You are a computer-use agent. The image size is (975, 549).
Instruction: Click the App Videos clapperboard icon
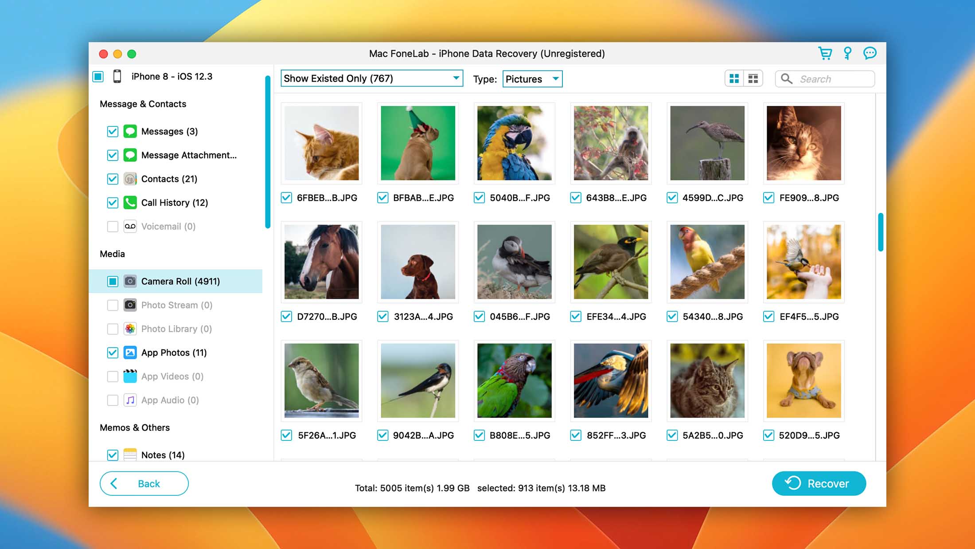130,376
